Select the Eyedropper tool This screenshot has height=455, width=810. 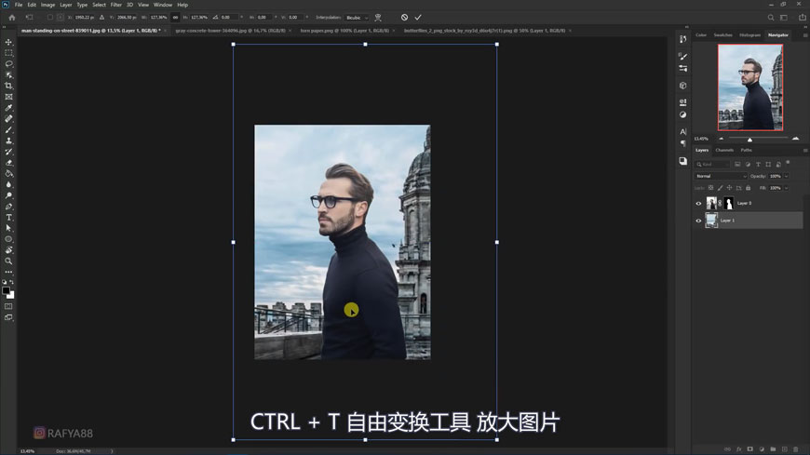click(9, 108)
